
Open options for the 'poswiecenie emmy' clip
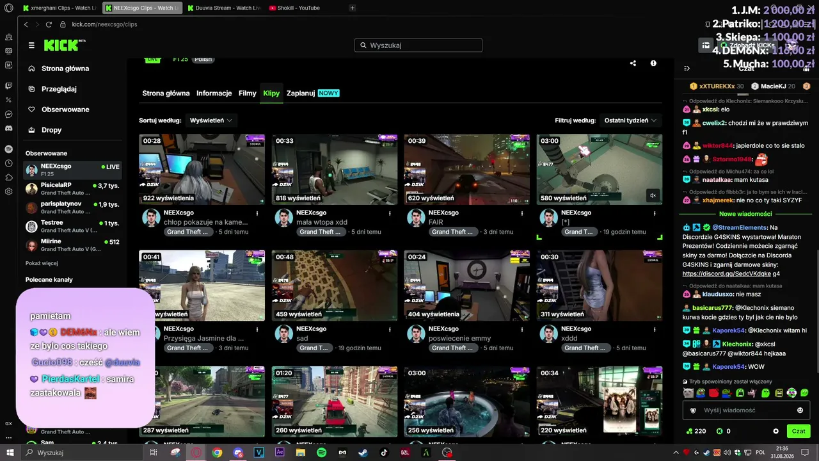[522, 329]
